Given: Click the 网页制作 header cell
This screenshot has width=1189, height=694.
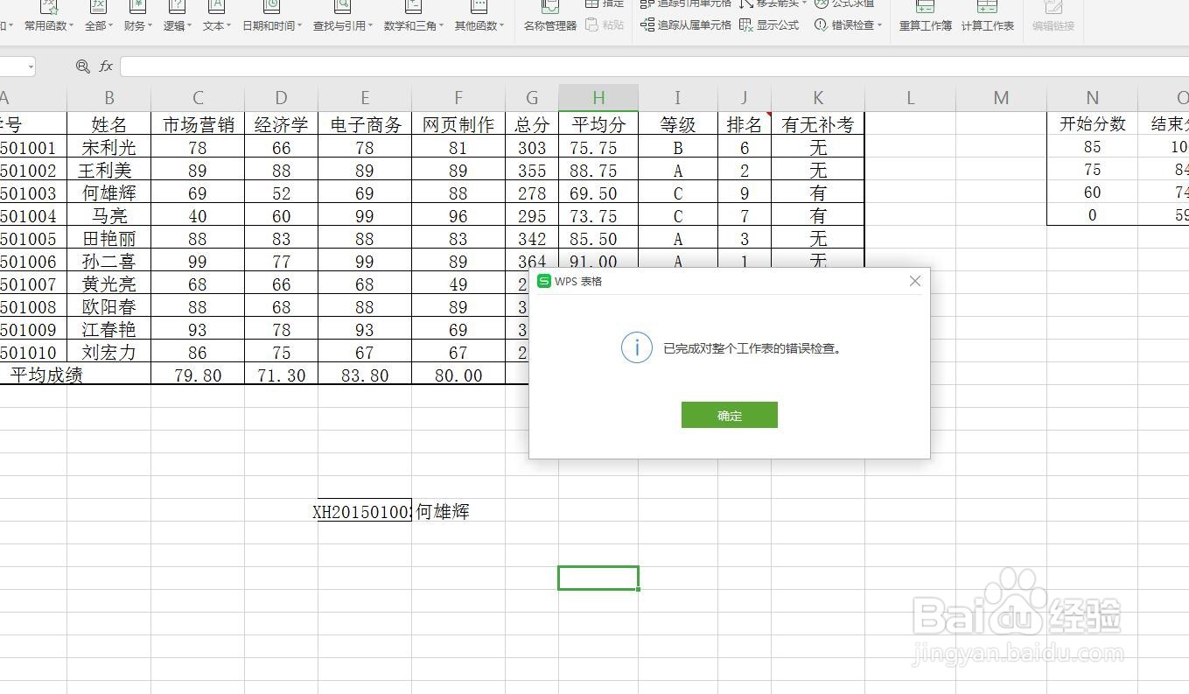Looking at the screenshot, I should [458, 124].
